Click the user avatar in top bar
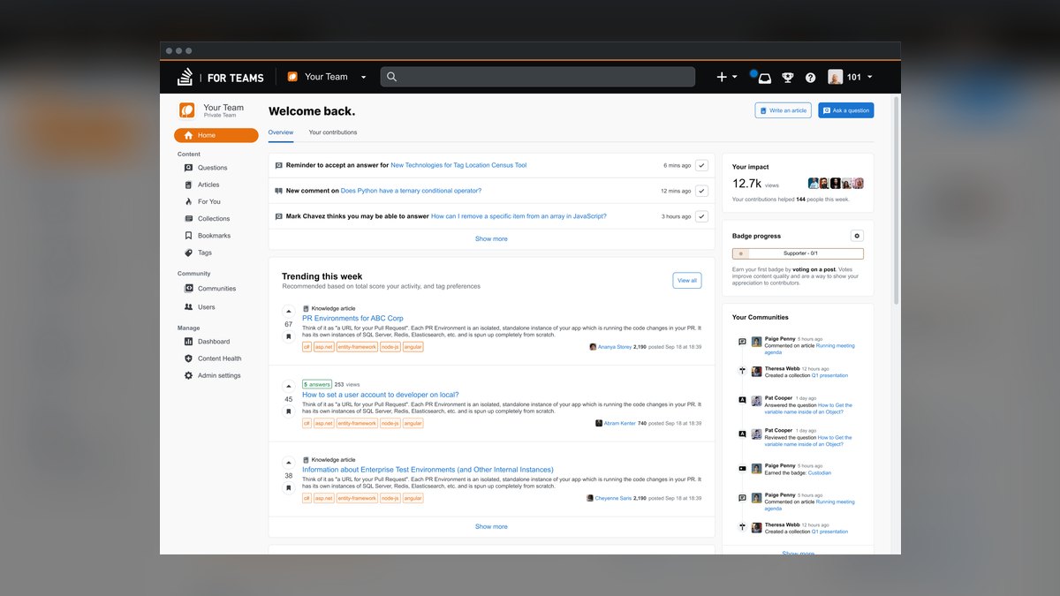This screenshot has height=596, width=1060. point(835,78)
